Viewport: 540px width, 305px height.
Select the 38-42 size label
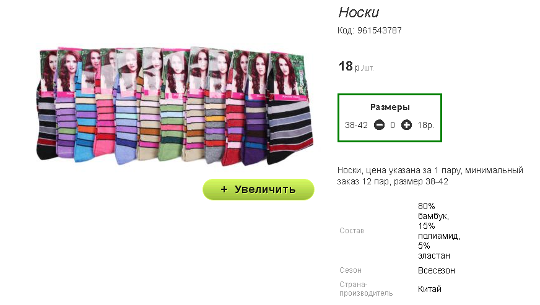pos(357,126)
